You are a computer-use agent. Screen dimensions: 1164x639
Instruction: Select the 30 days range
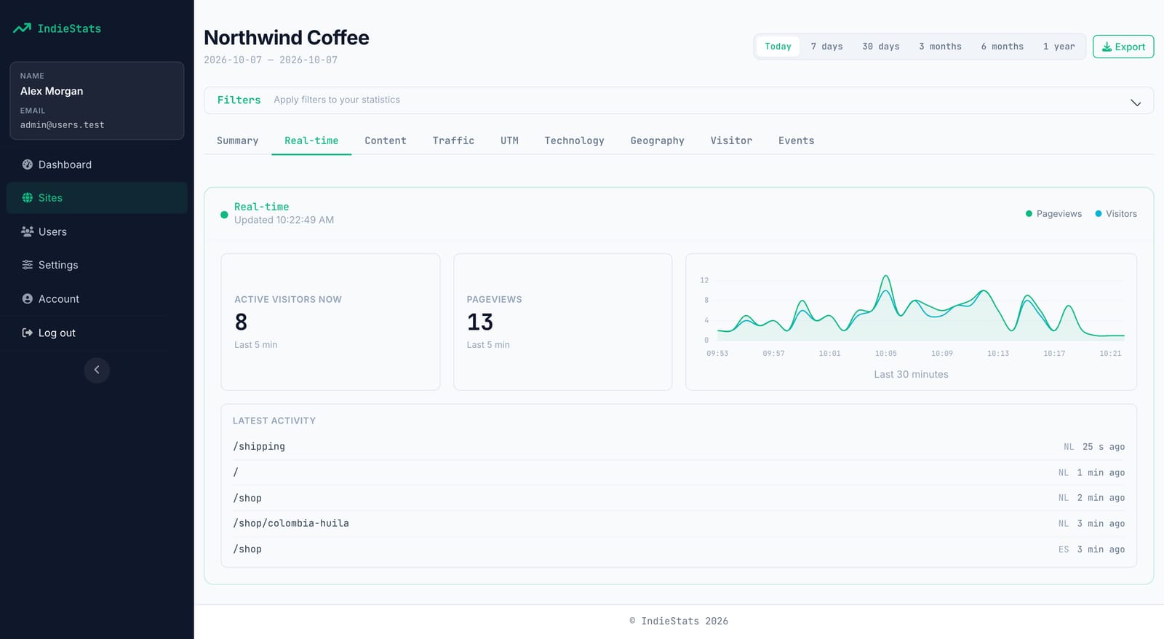coord(881,47)
